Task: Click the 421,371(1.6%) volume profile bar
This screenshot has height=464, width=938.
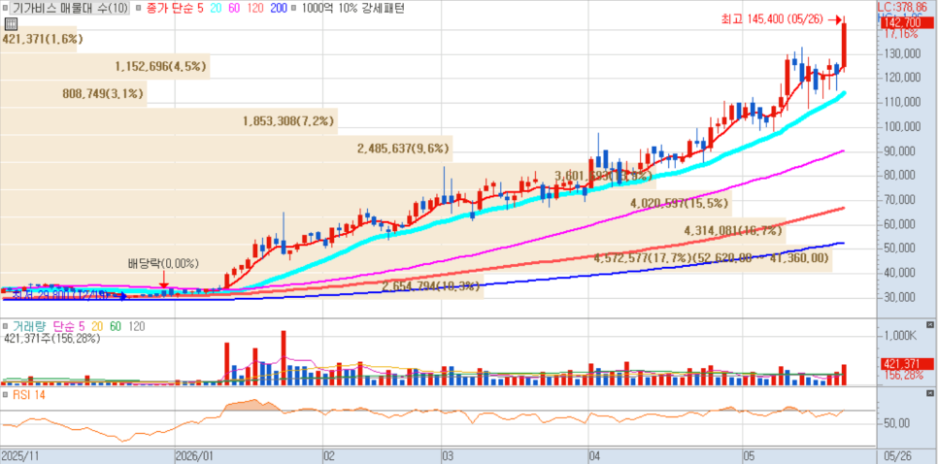Action: coord(38,39)
